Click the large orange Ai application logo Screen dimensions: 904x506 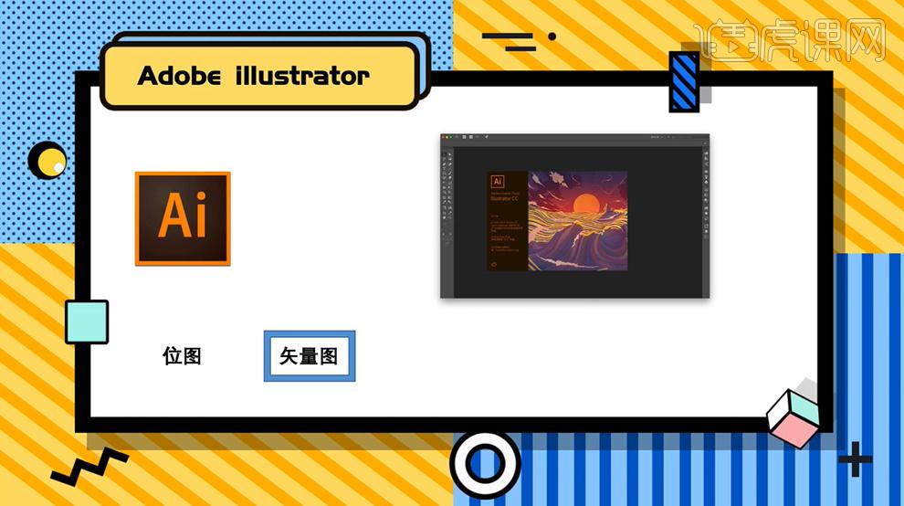pyautogui.click(x=183, y=218)
